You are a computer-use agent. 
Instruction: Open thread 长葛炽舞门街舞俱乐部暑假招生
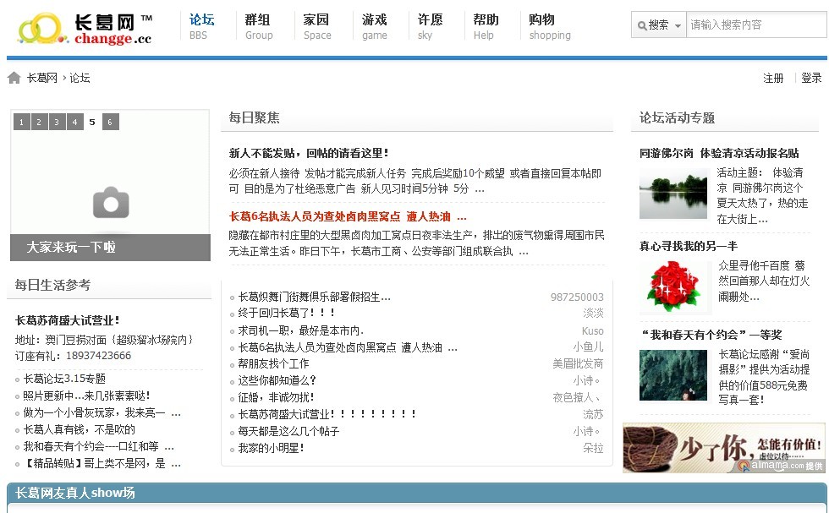click(x=314, y=297)
